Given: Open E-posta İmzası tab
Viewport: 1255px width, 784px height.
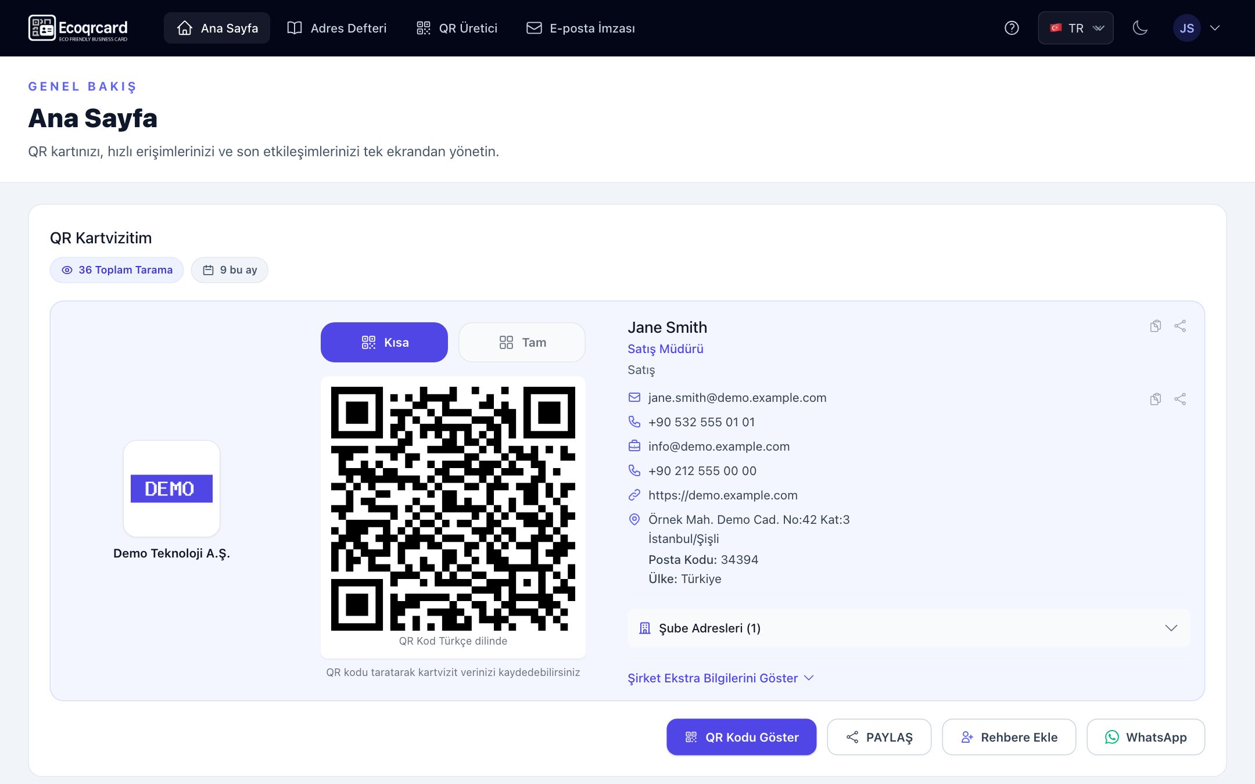Looking at the screenshot, I should tap(580, 28).
